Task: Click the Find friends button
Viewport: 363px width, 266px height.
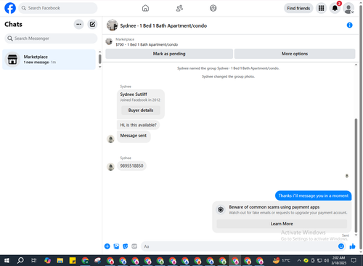Action: [298, 8]
